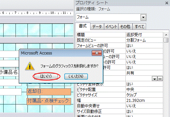Image resolution: width=170 pixels, height=117 pixels.
Task: Click the warning icon in dialog
Action: point(30,66)
